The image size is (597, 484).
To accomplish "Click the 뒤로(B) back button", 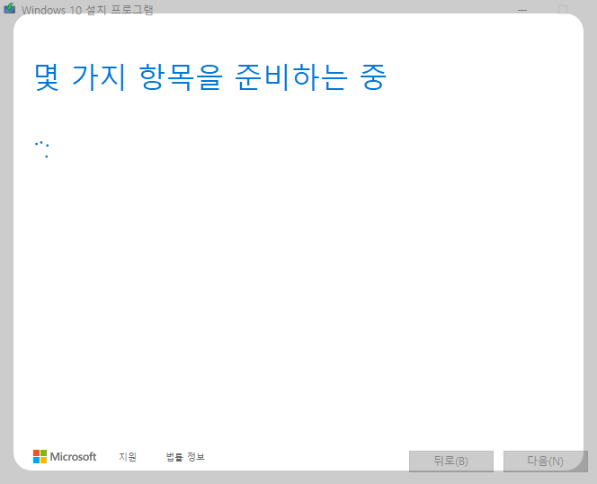I will pyautogui.click(x=451, y=462).
